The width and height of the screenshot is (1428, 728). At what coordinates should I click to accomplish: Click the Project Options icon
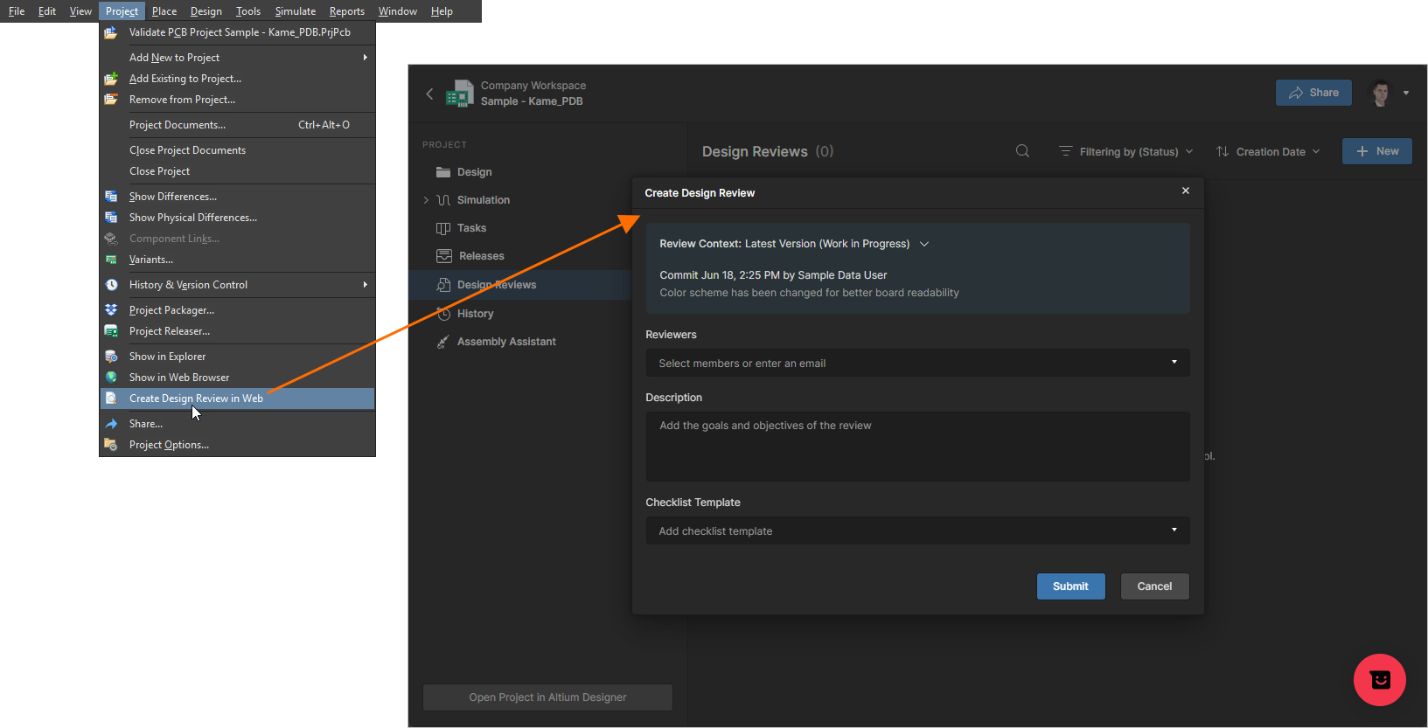click(x=111, y=445)
